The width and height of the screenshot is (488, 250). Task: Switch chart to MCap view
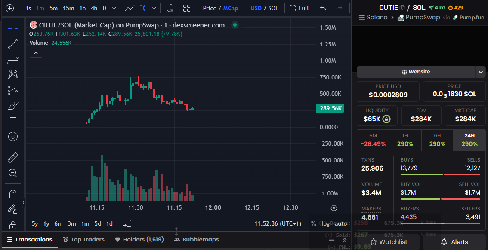tap(231, 9)
